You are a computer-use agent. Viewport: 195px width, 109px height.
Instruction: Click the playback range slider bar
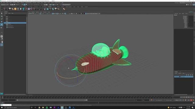coord(52,100)
